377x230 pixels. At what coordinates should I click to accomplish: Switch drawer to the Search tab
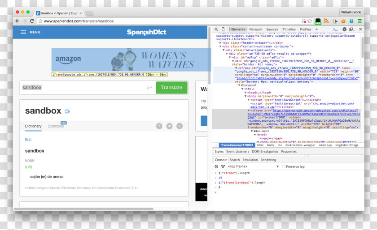pos(234,160)
